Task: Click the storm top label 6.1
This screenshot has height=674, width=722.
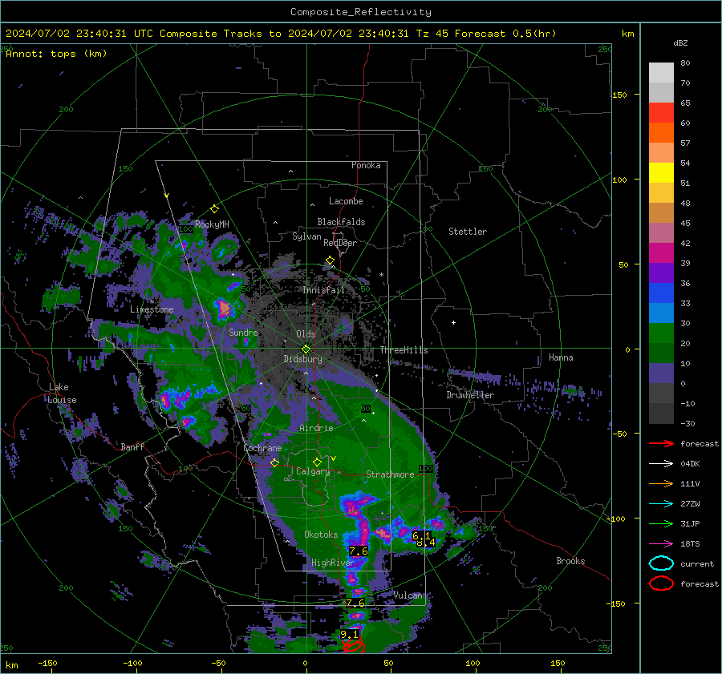Action: coord(421,535)
